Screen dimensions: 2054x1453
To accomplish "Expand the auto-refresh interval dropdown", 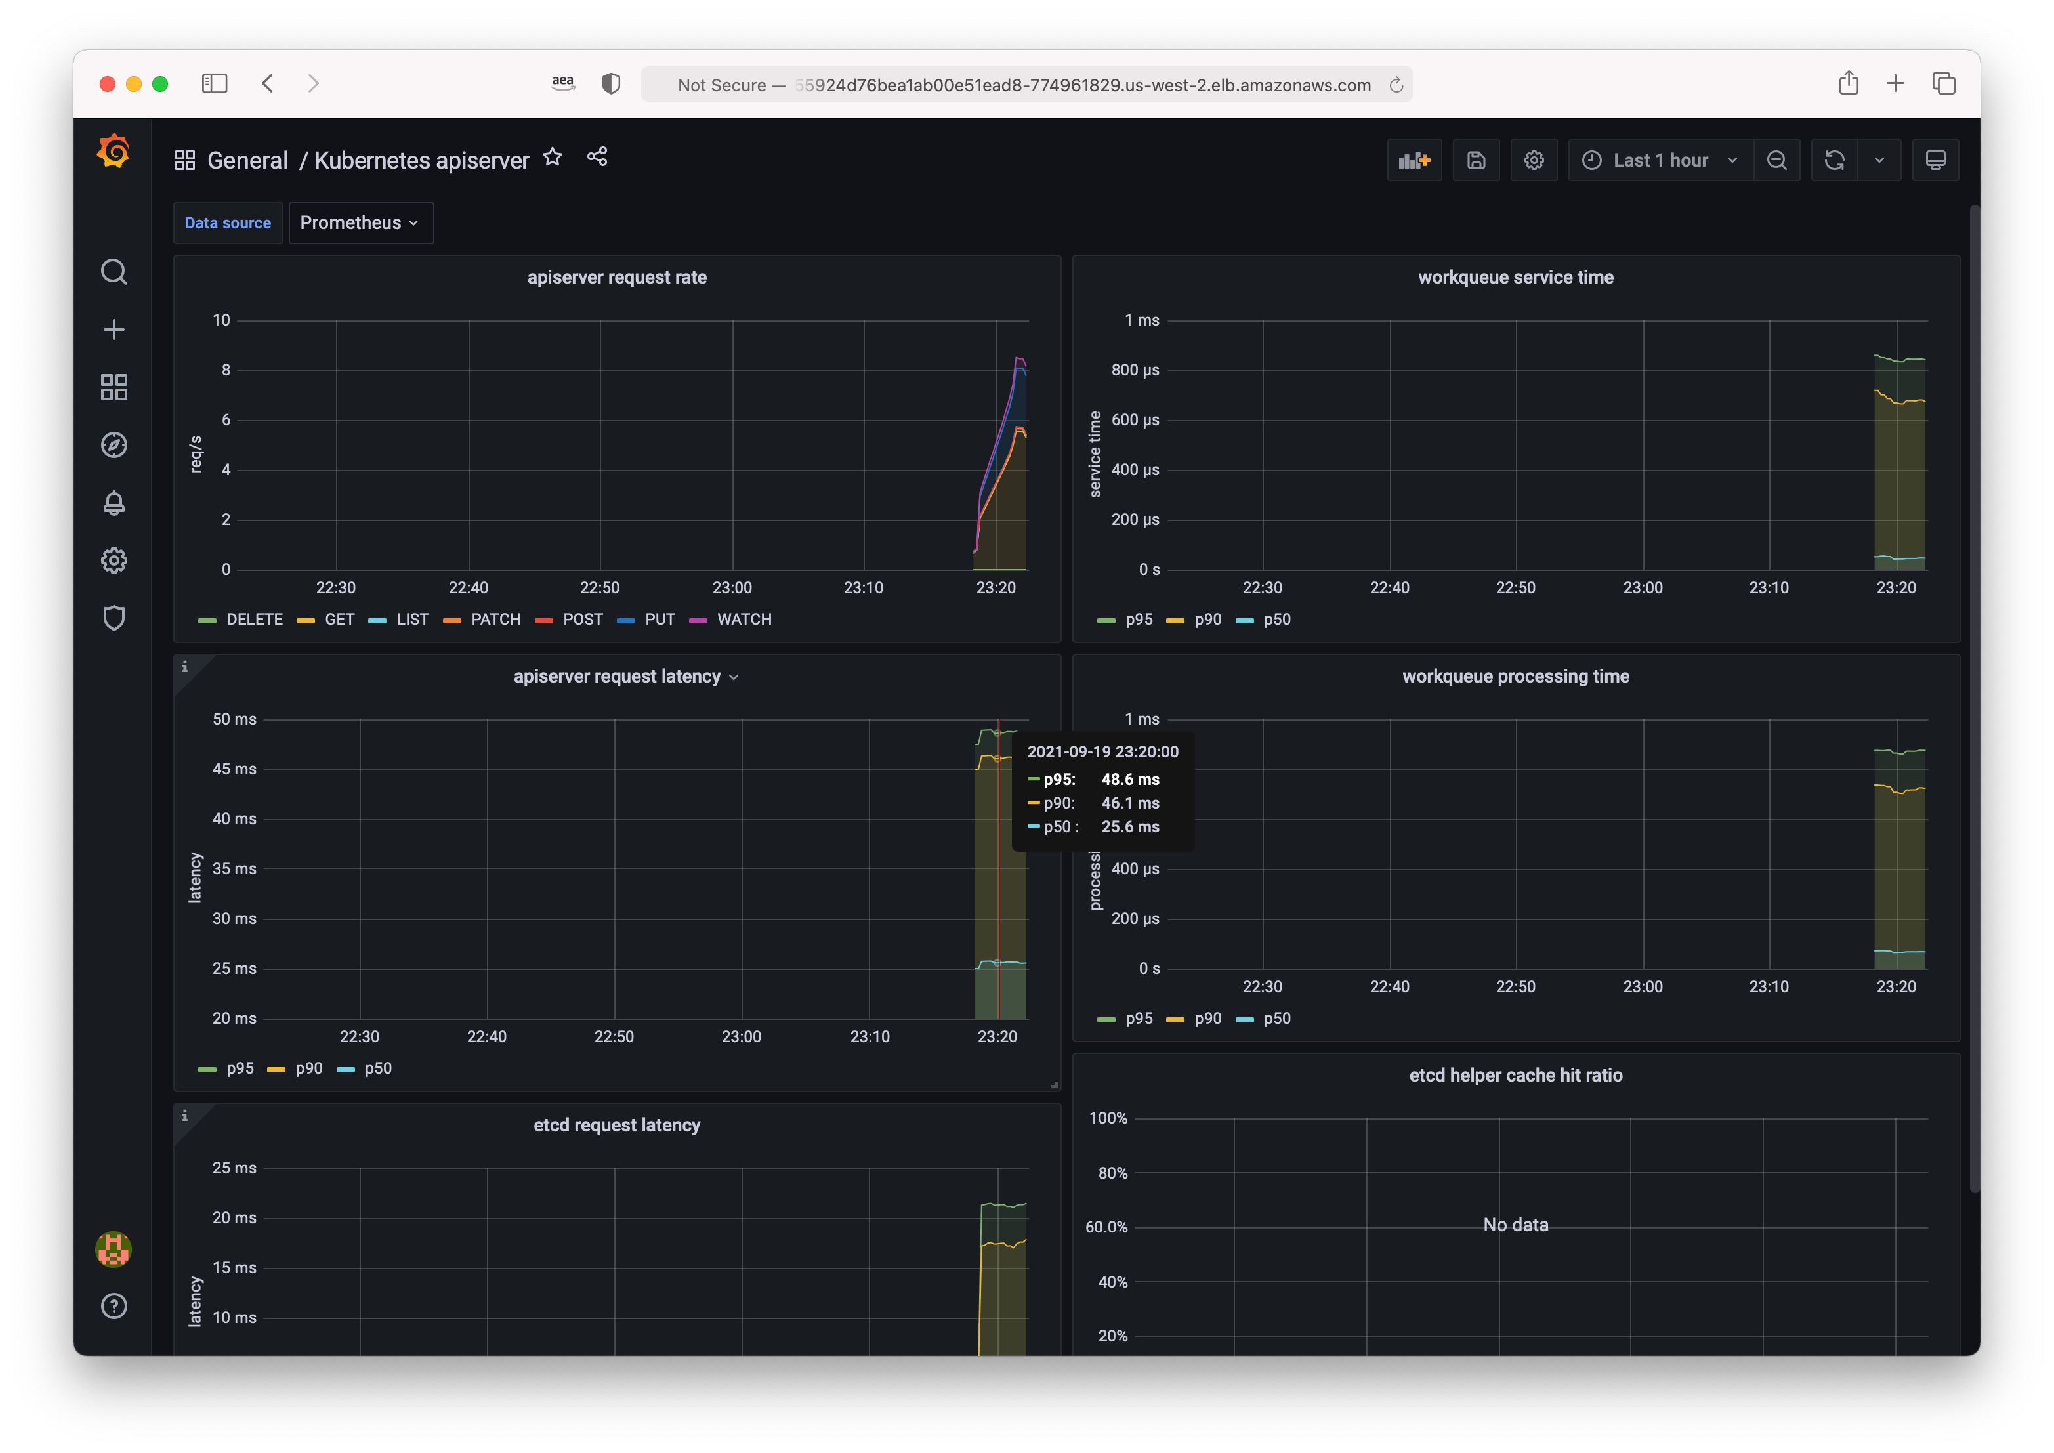I will [x=1879, y=159].
